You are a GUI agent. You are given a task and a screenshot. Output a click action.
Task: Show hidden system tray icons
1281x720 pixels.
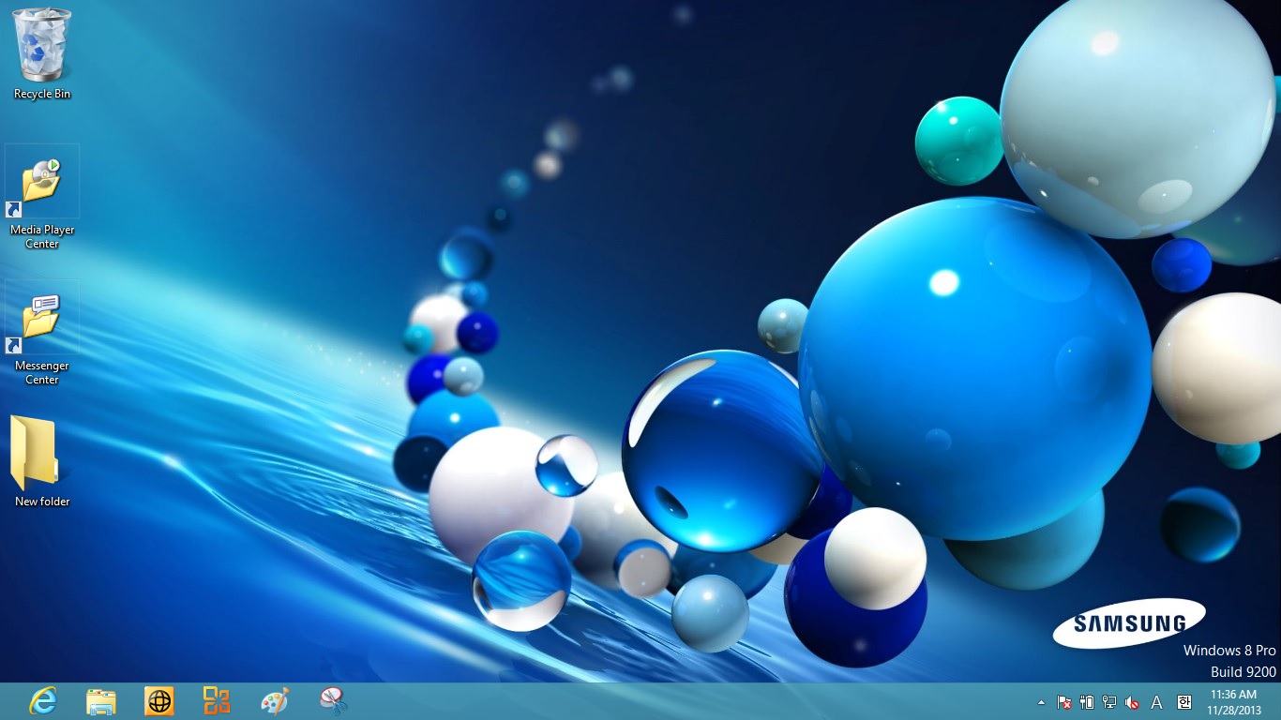point(1041,701)
